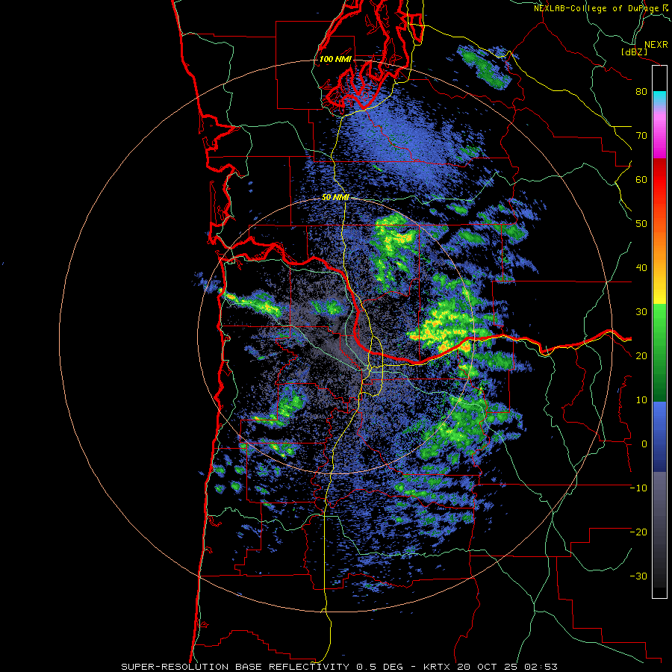672x672 pixels.
Task: Select the 0 value on the dBZ scale
Action: pos(644,444)
